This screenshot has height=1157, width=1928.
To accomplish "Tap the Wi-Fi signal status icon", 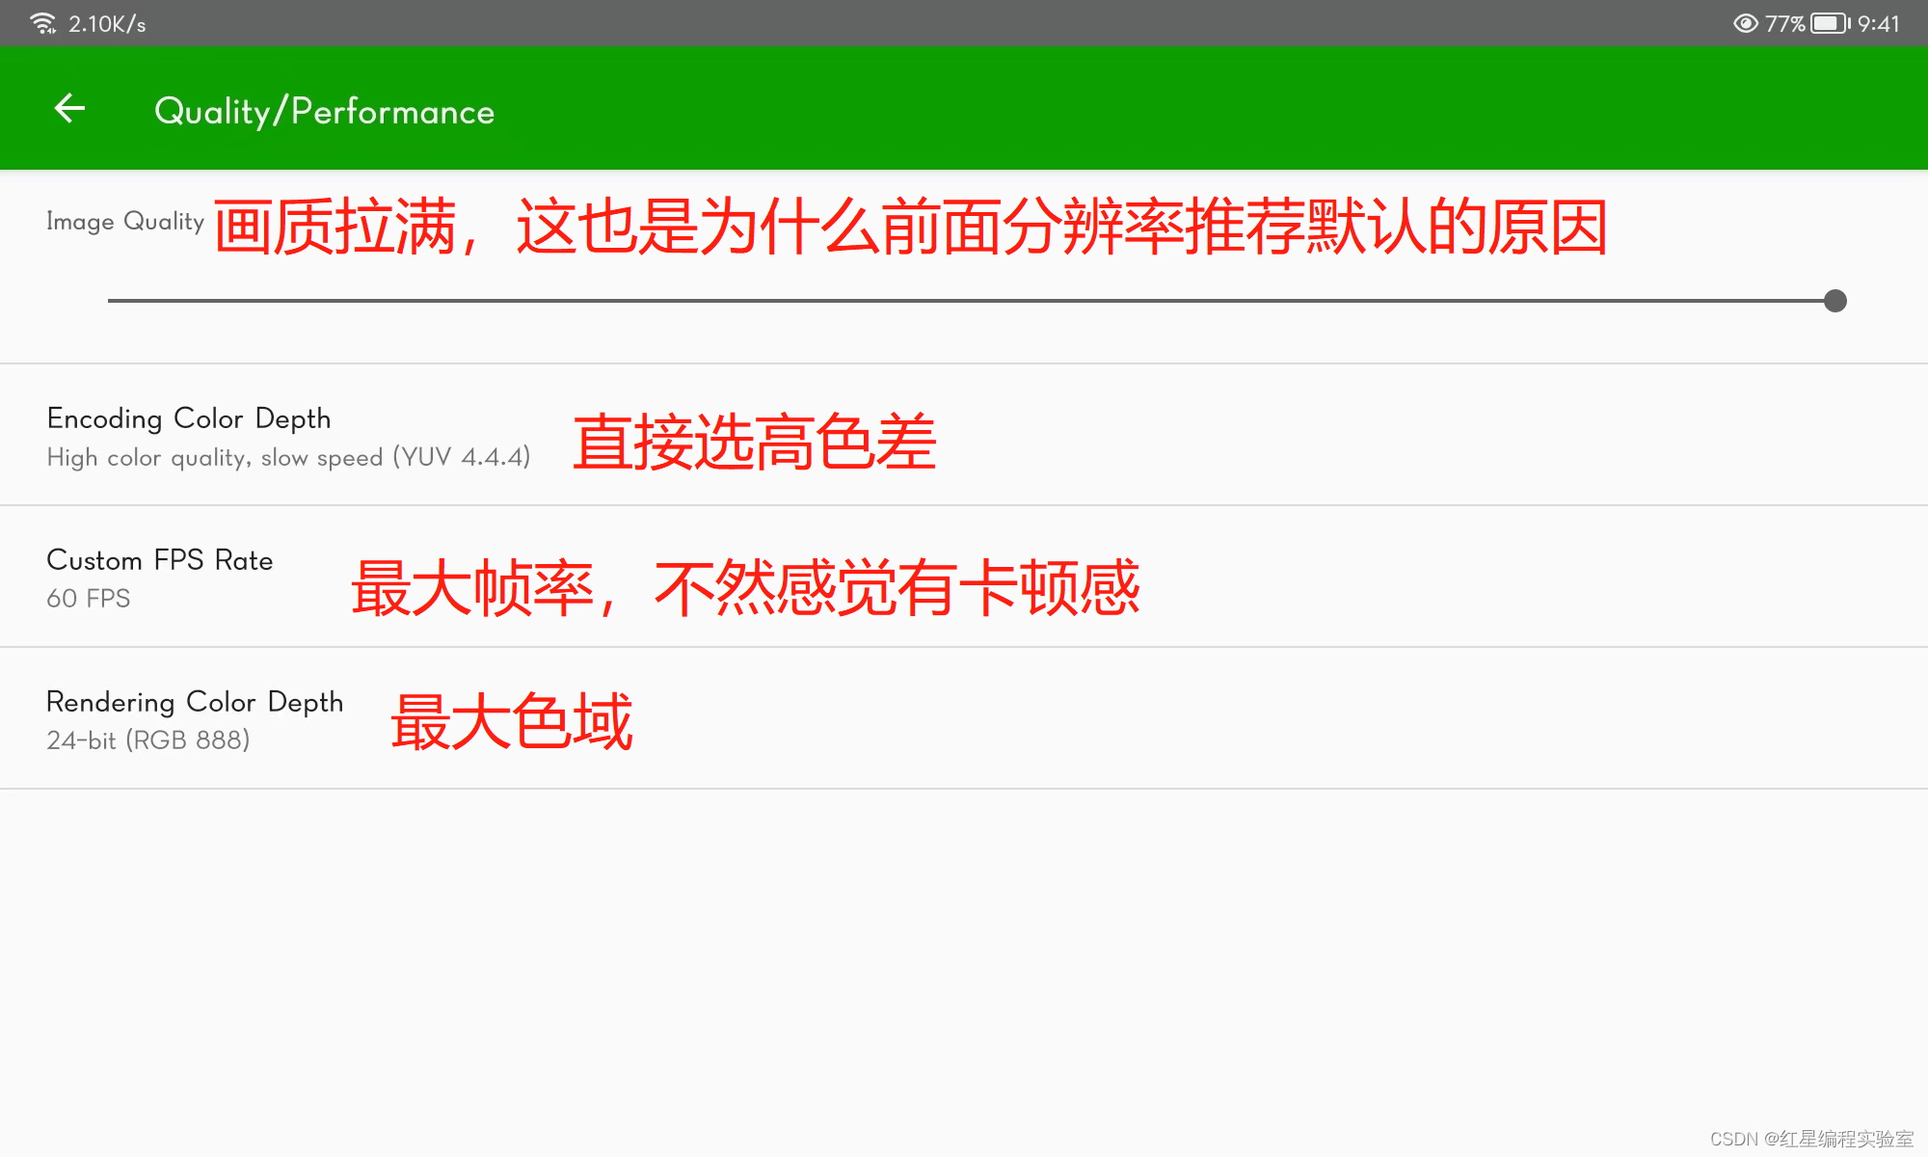I will click(x=42, y=23).
